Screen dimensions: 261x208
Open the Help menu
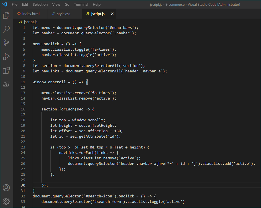pyautogui.click(x=97, y=5)
